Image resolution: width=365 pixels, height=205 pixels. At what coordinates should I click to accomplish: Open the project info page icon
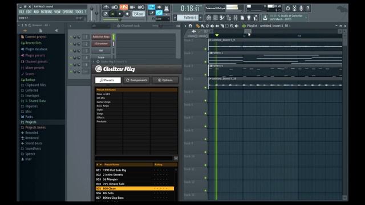pyautogui.click(x=242, y=18)
